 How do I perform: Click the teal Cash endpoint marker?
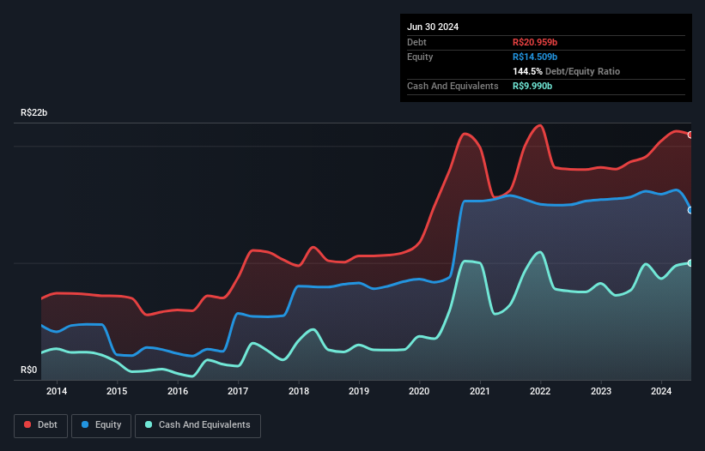pos(690,263)
